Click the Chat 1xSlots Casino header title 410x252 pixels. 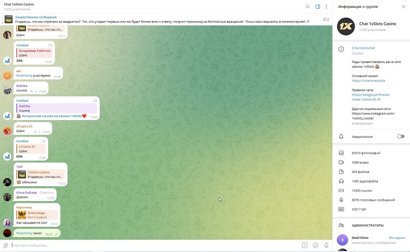[19, 4]
